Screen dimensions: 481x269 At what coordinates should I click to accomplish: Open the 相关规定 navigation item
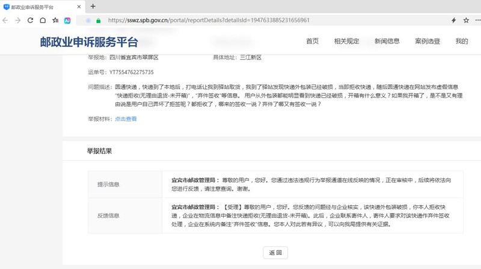[346, 42]
